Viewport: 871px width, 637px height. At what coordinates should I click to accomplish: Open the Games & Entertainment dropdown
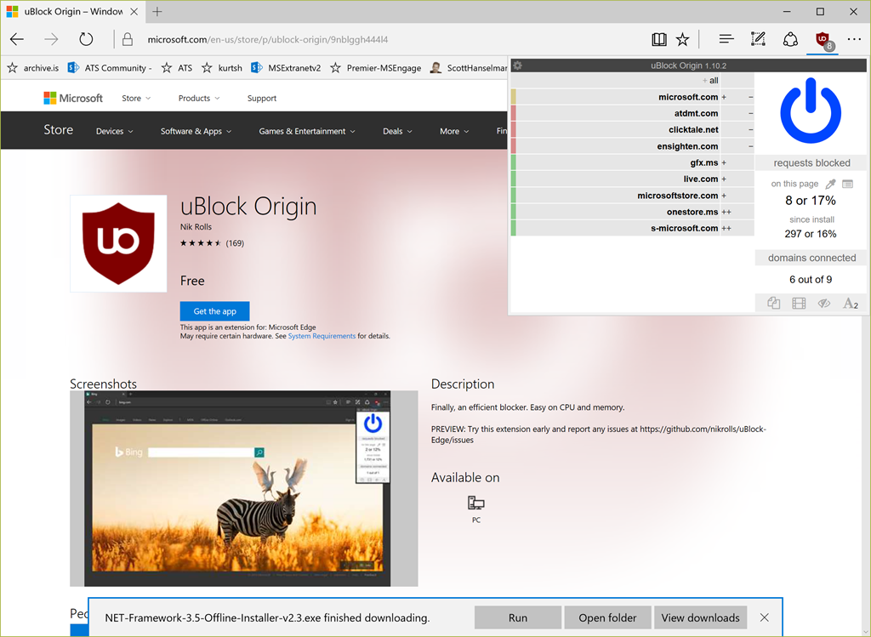pos(307,132)
